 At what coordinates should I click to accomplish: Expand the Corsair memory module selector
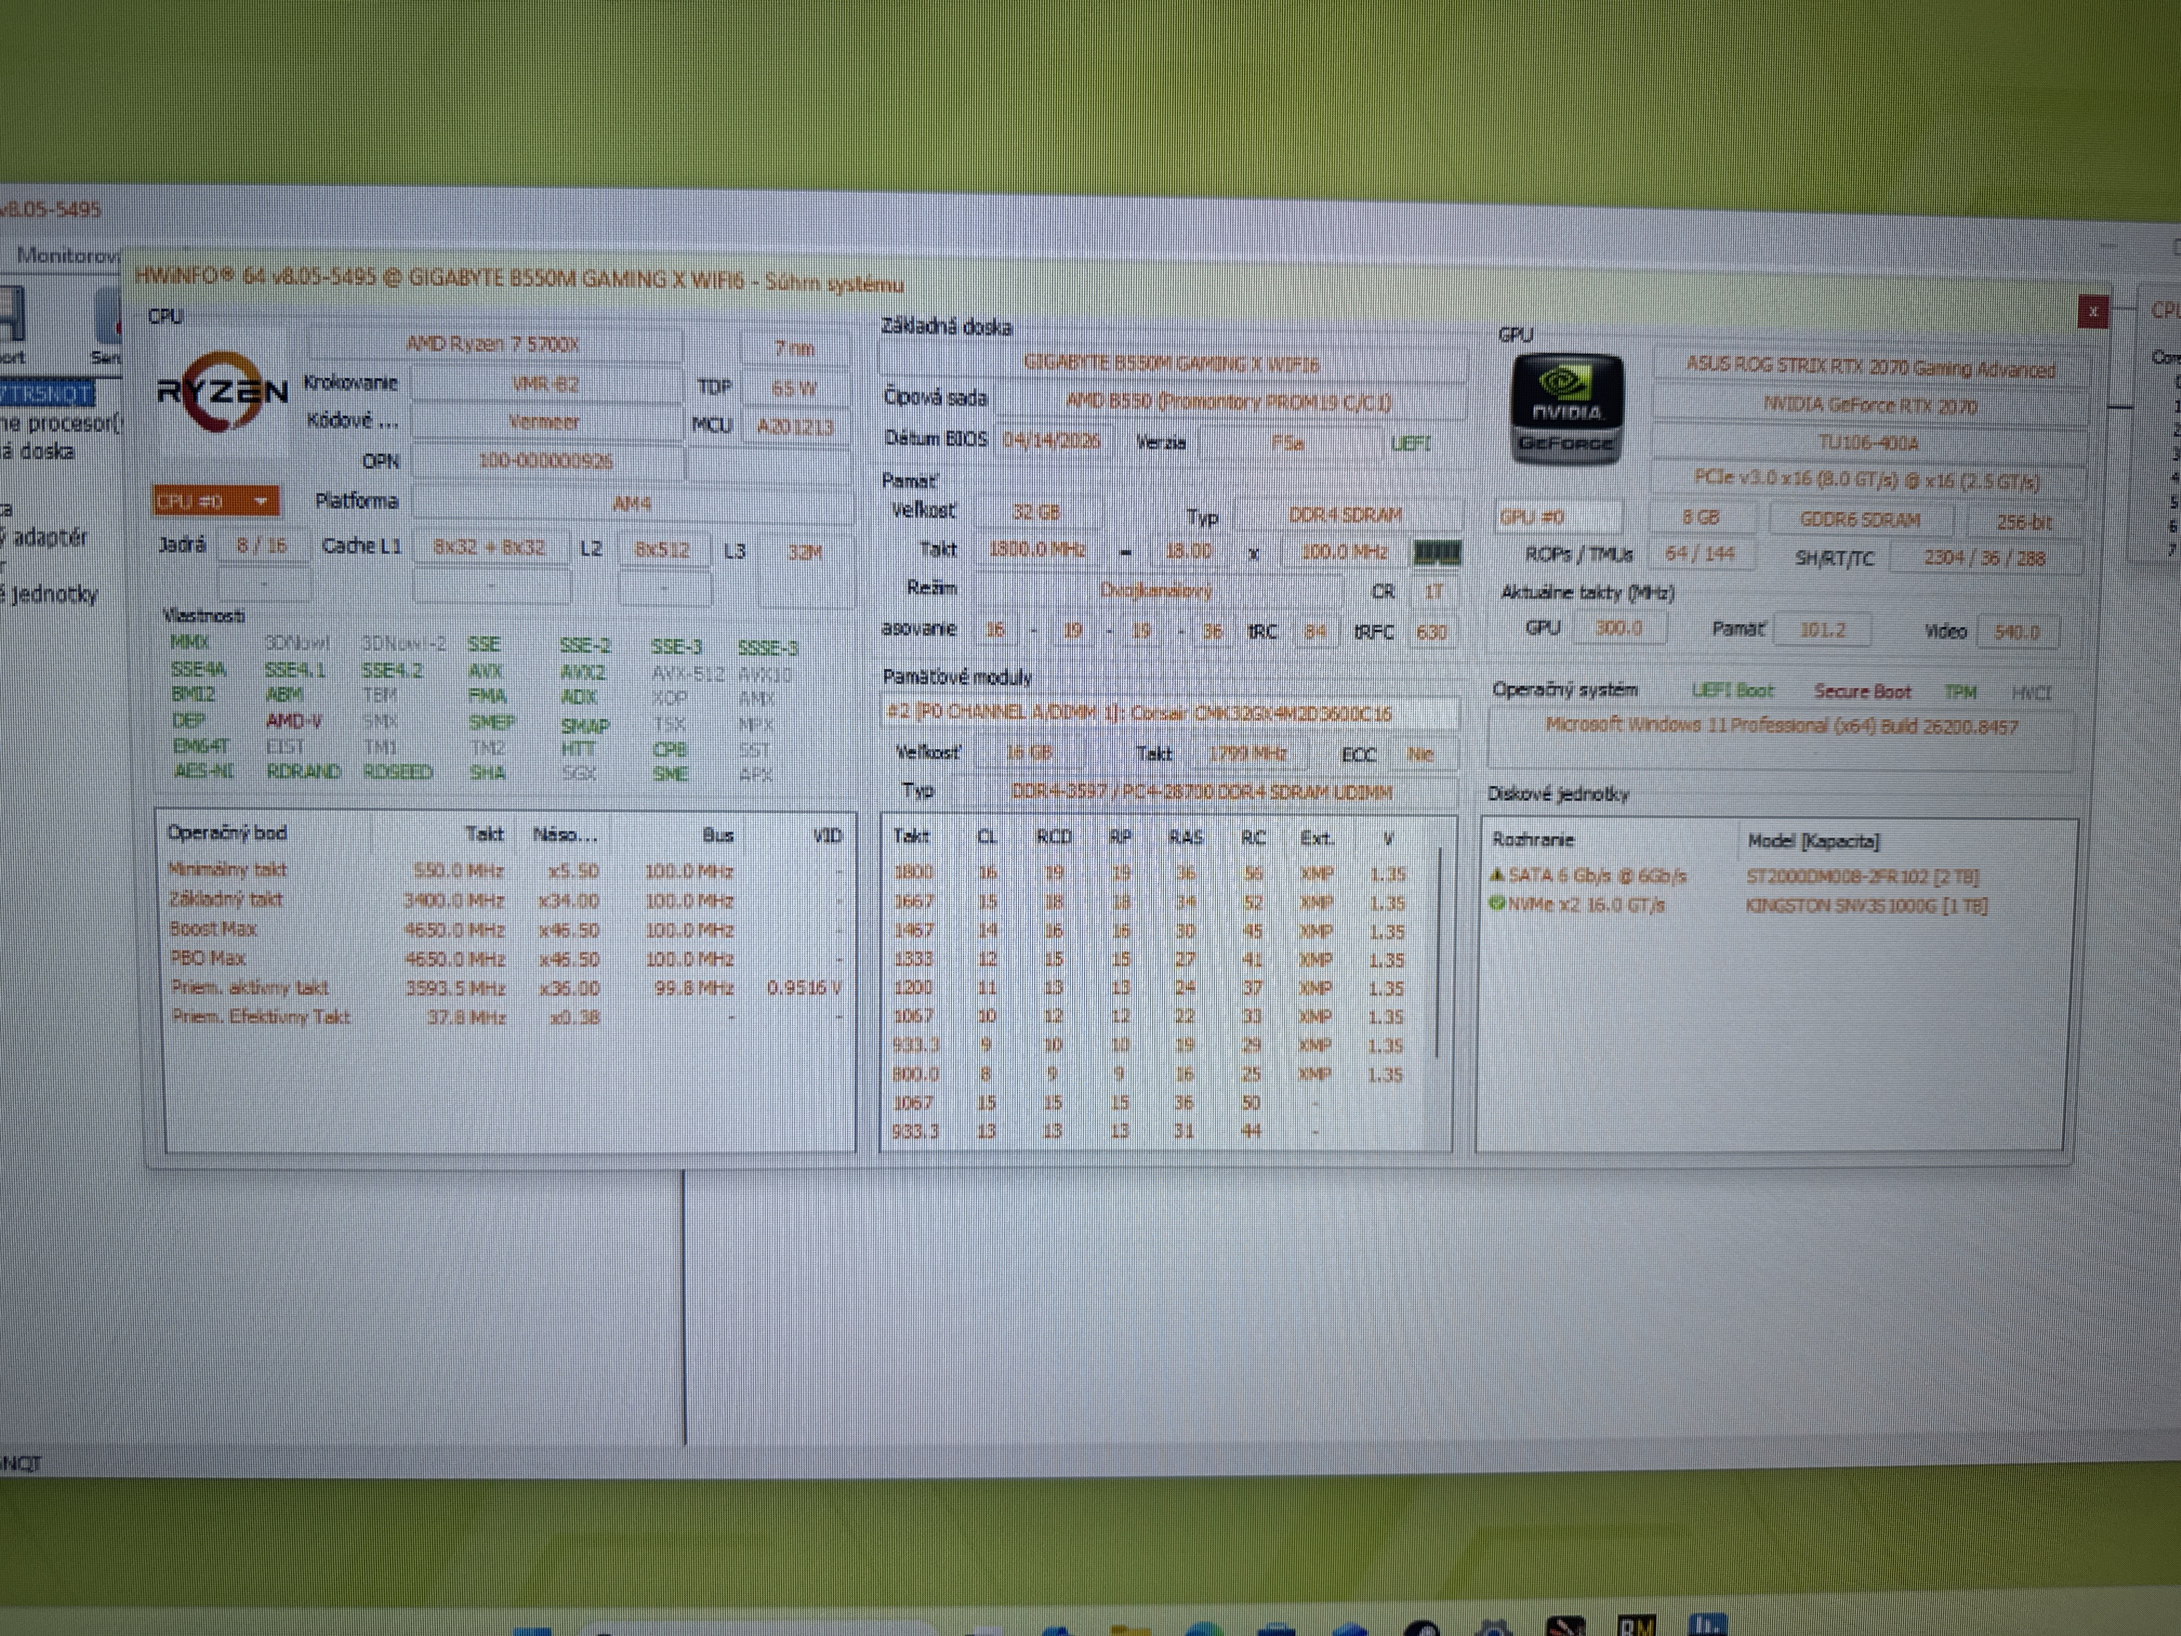[x=1169, y=712]
